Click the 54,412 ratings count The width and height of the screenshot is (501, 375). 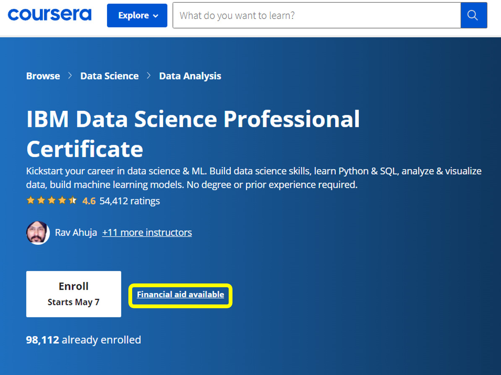click(x=130, y=201)
